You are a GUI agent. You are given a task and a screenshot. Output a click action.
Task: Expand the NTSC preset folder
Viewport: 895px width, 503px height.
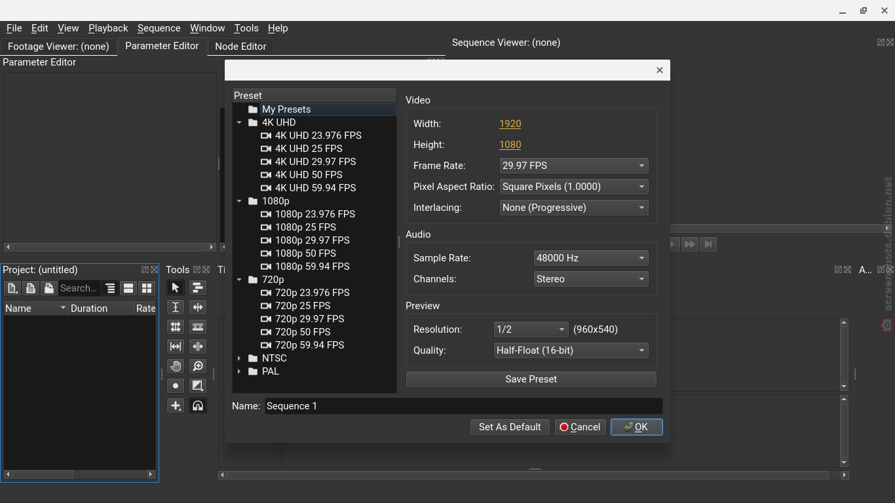pos(239,358)
